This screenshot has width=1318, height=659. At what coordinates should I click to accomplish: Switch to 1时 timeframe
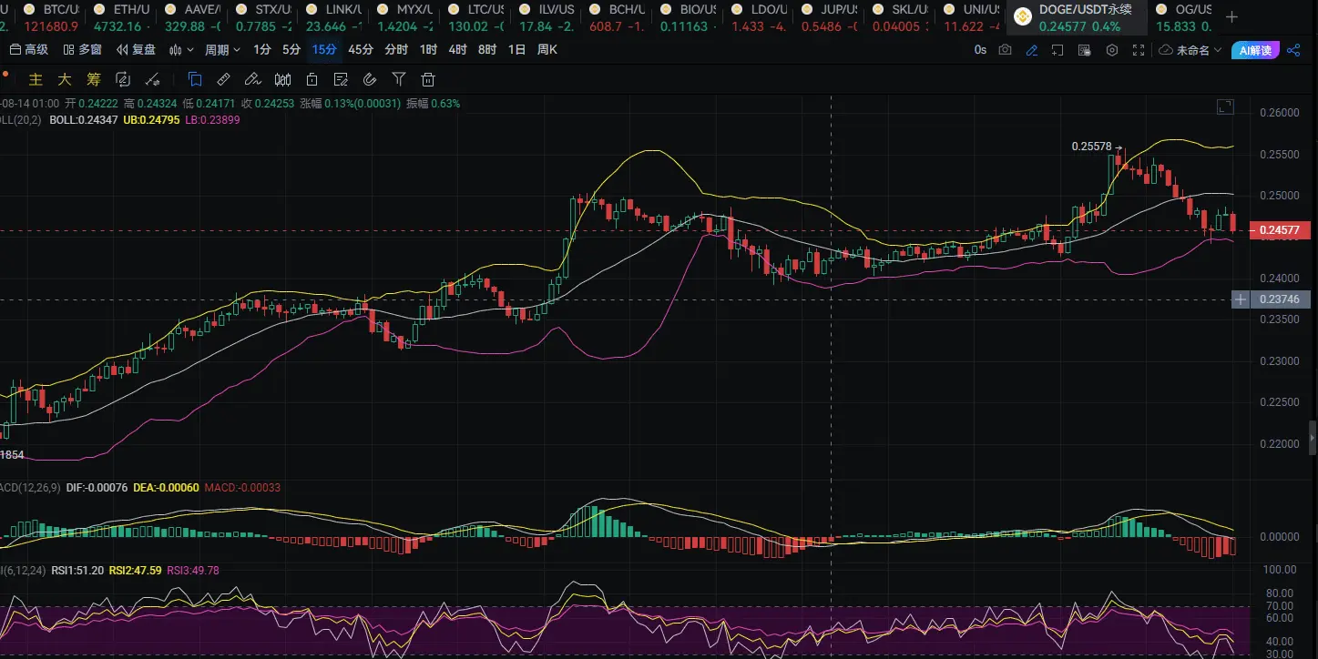pyautogui.click(x=428, y=49)
